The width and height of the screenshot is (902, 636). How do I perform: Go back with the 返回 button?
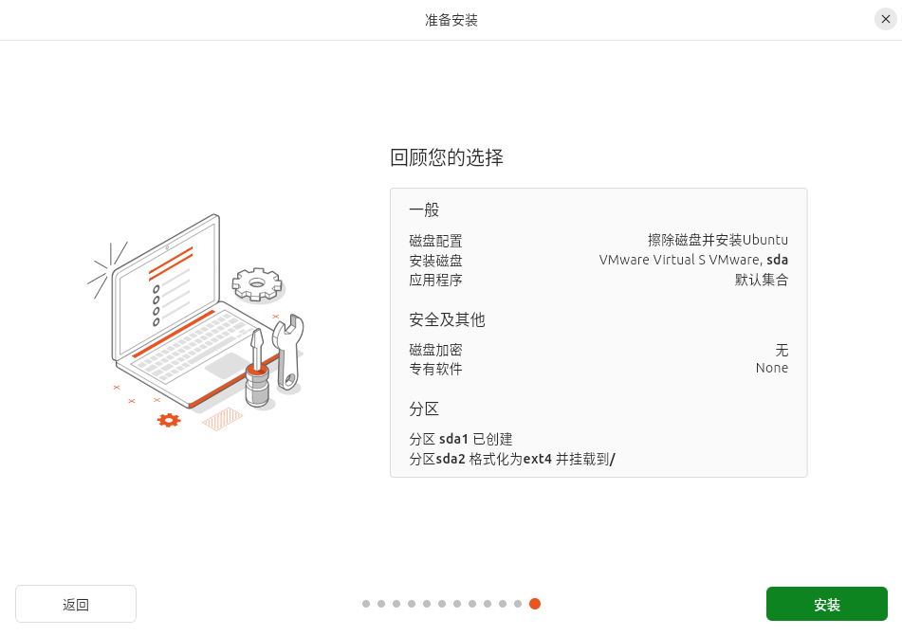(x=76, y=604)
